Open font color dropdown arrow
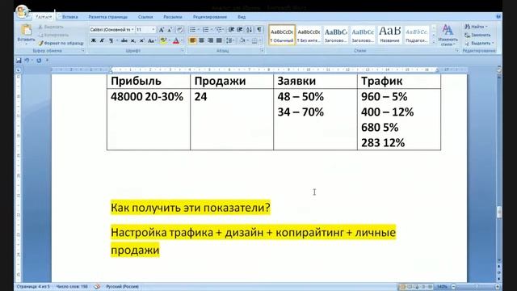Viewport: 517px width, 291px height. [182, 40]
